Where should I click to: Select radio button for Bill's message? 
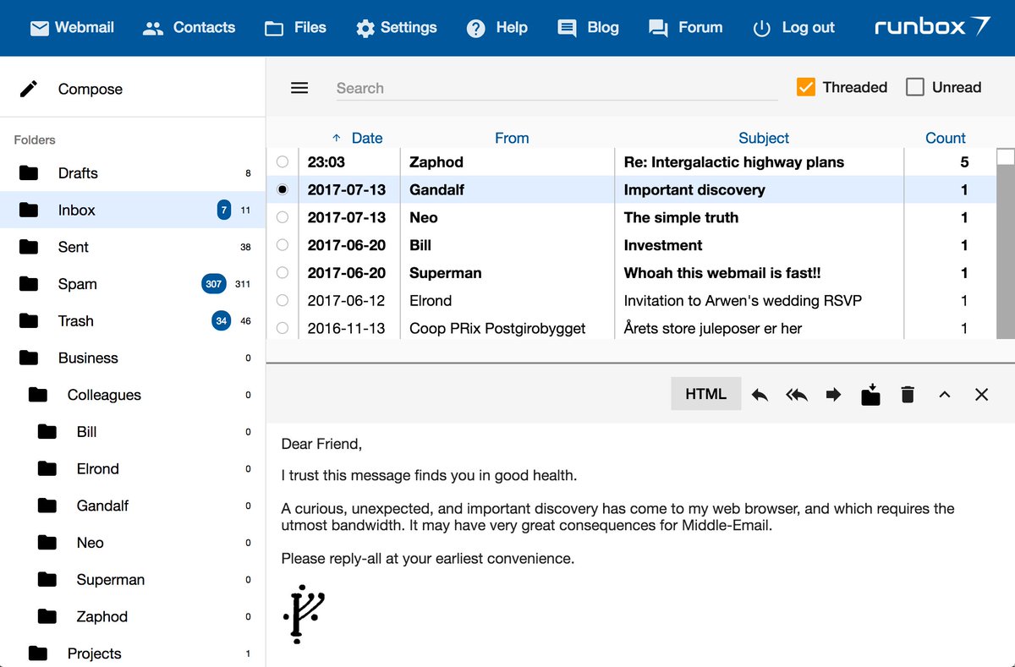283,245
